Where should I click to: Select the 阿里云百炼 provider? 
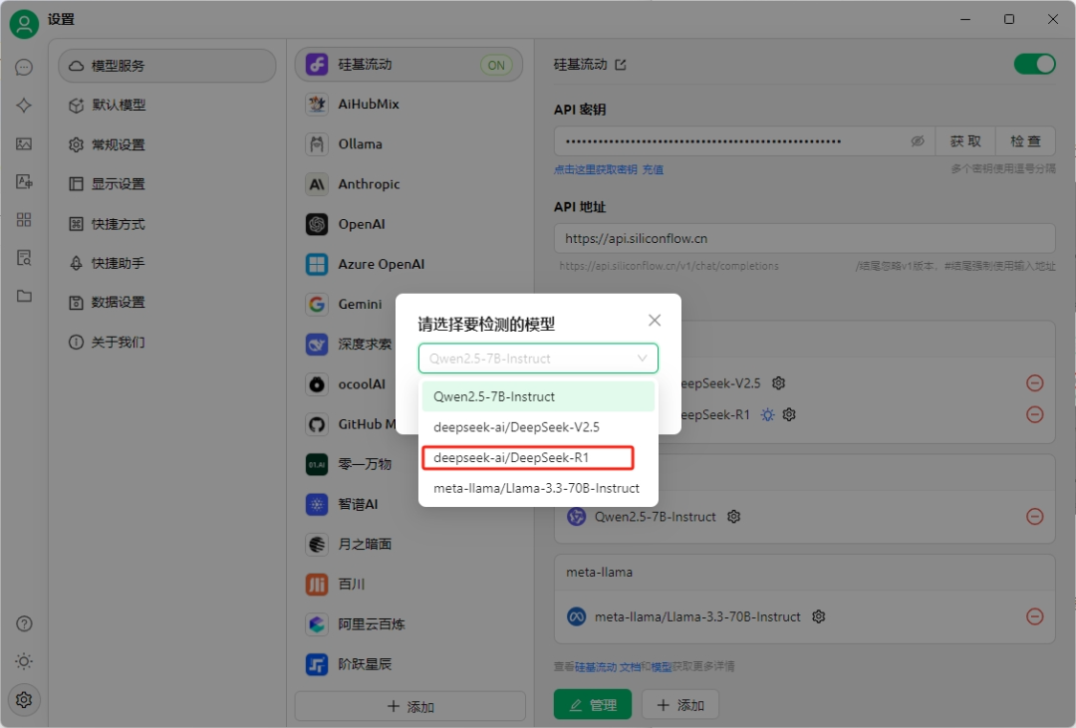click(409, 624)
